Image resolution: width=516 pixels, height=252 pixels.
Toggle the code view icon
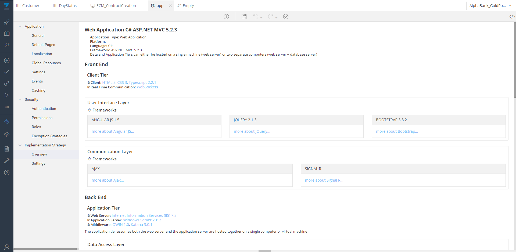(512, 17)
